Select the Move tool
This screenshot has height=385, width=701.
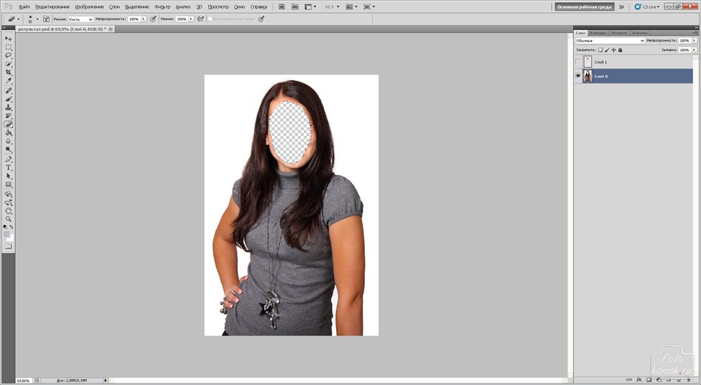tap(8, 38)
